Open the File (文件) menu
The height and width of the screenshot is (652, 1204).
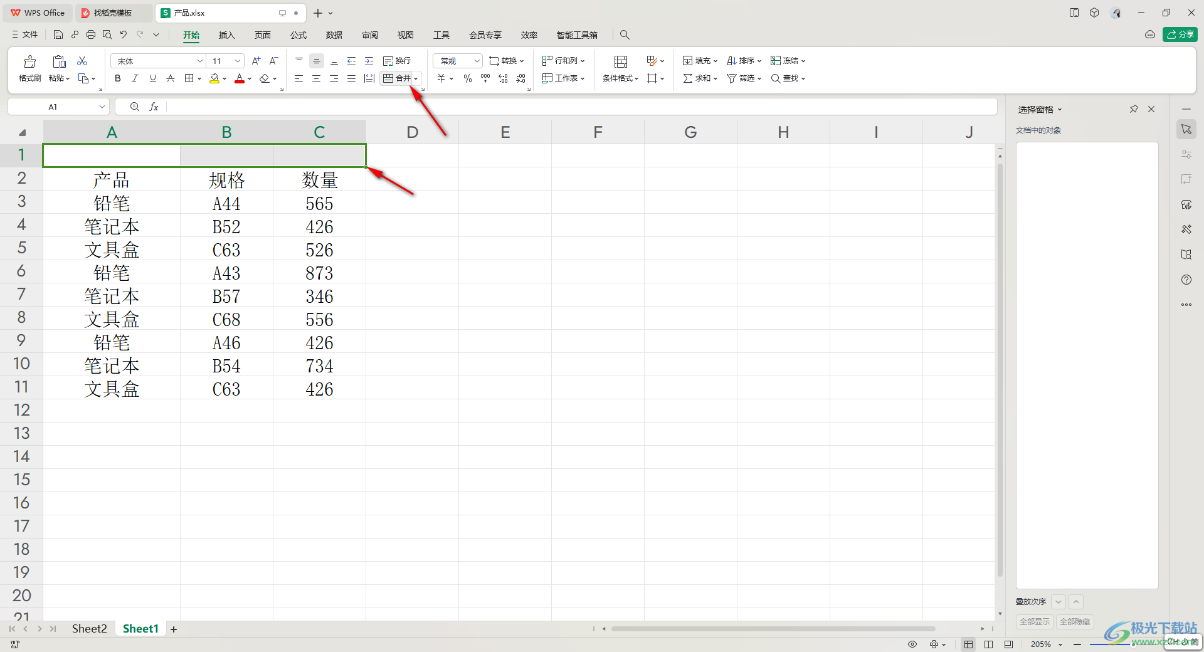[x=25, y=34]
